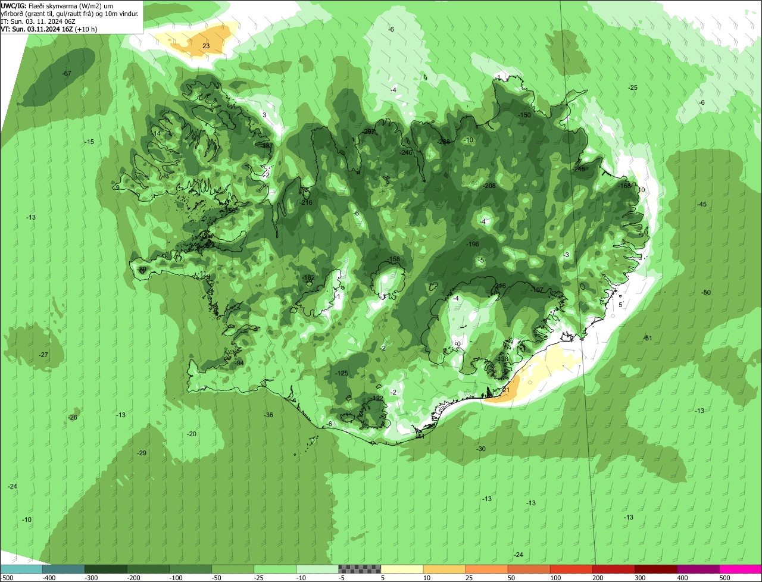Select the purple 400 to 500 legend swatch
762x582 pixels.
(698, 569)
